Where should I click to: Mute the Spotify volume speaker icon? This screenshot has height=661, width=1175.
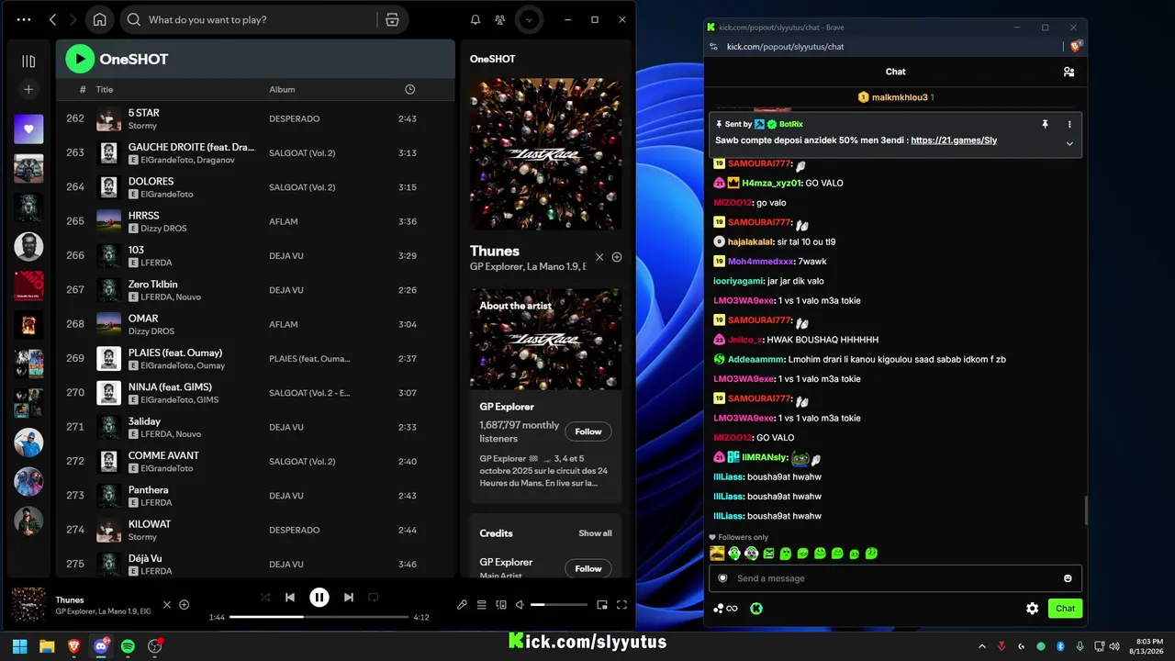[520, 605]
